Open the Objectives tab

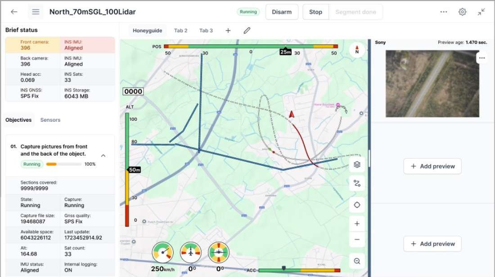pos(18,120)
